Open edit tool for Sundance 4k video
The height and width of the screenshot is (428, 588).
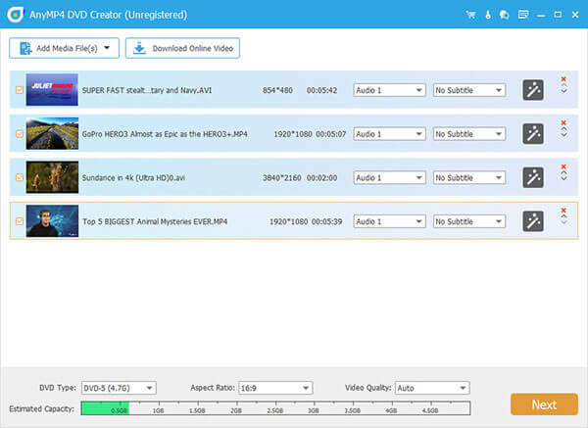tap(533, 177)
